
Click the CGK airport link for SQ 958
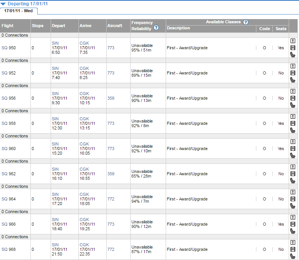point(84,119)
